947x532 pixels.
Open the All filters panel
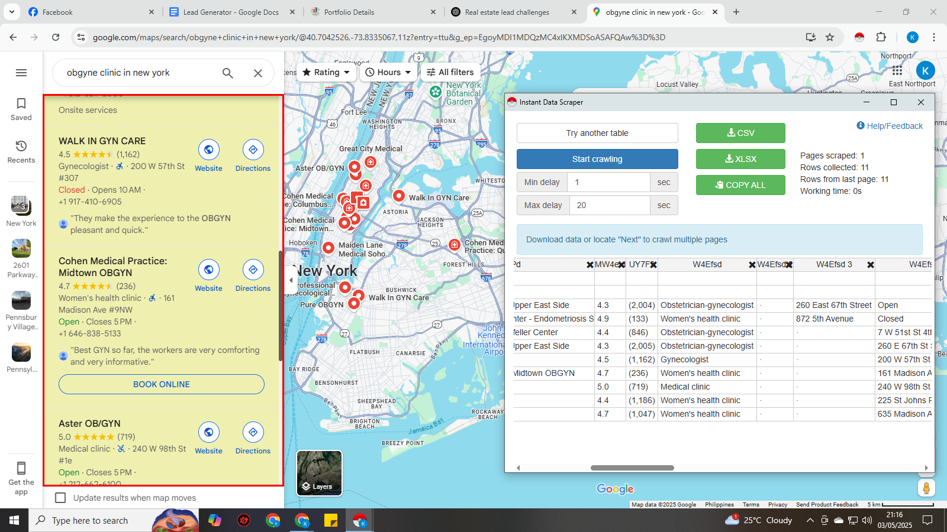click(x=450, y=72)
